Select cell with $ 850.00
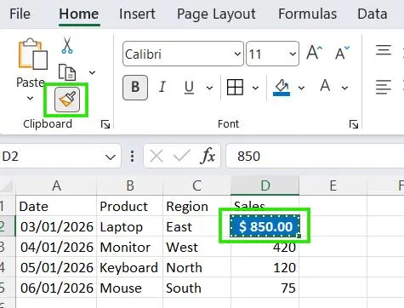This screenshot has width=404, height=308. tap(265, 226)
